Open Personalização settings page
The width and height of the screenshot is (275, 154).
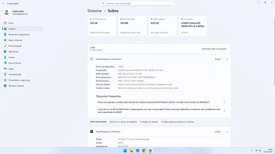15,46
